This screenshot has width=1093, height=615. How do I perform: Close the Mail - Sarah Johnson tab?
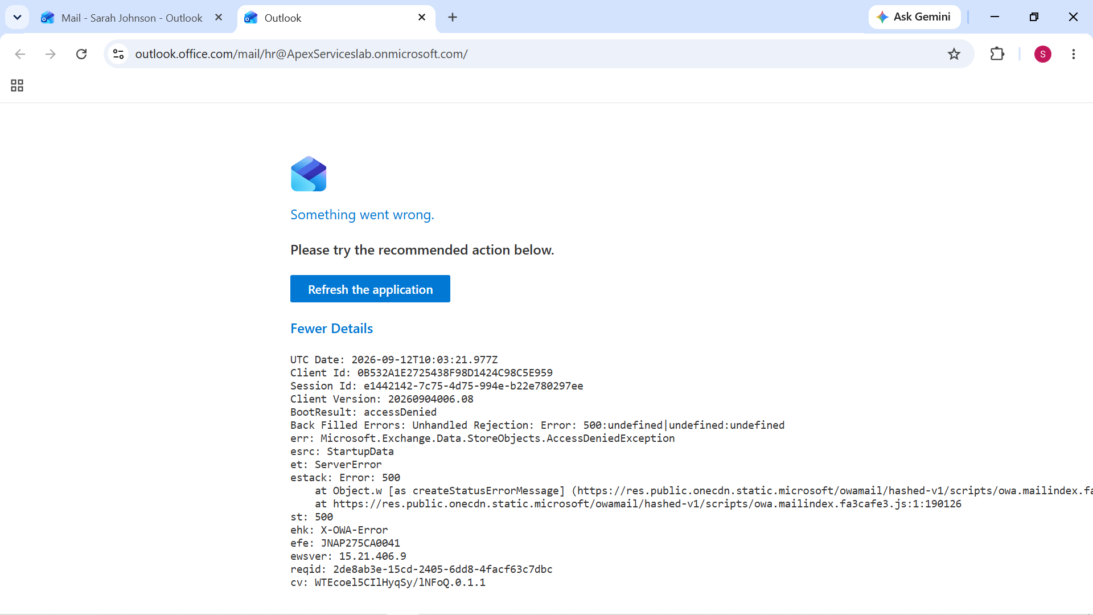(219, 18)
